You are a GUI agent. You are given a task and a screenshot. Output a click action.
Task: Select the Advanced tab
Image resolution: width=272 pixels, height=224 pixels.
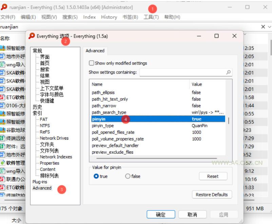coord(95,51)
